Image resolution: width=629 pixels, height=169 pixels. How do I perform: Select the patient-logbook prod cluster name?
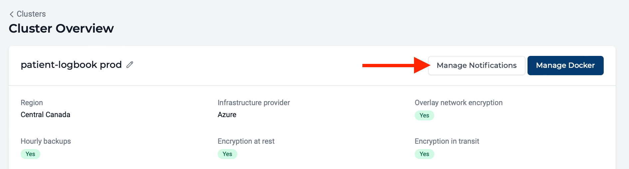coord(71,65)
